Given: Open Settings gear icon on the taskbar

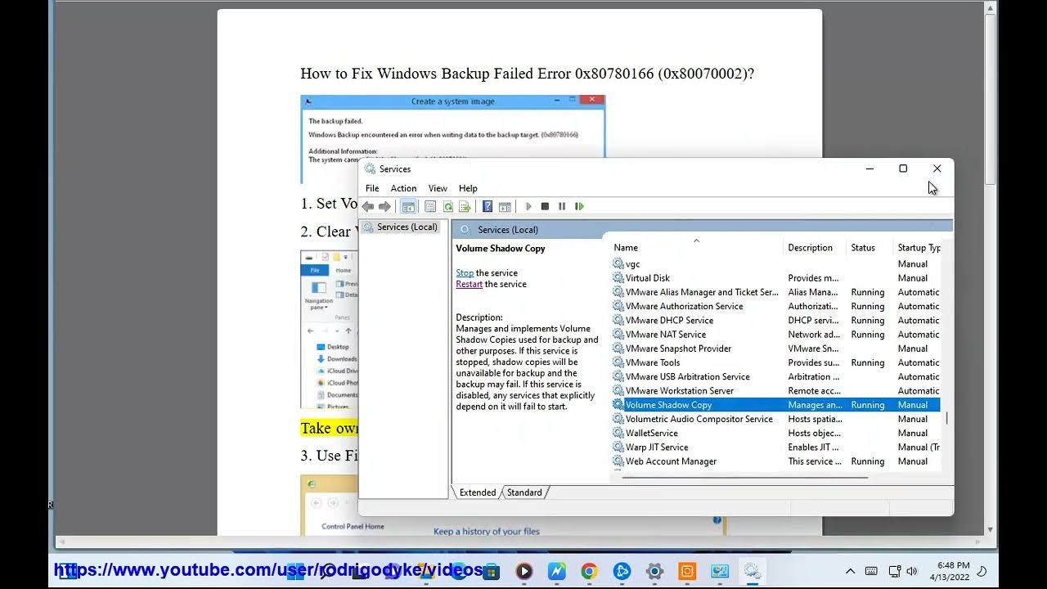Looking at the screenshot, I should click(654, 571).
